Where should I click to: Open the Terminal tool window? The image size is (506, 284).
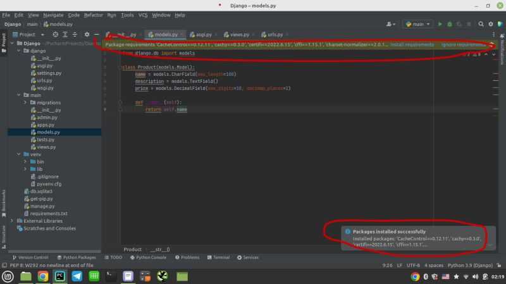click(x=218, y=257)
